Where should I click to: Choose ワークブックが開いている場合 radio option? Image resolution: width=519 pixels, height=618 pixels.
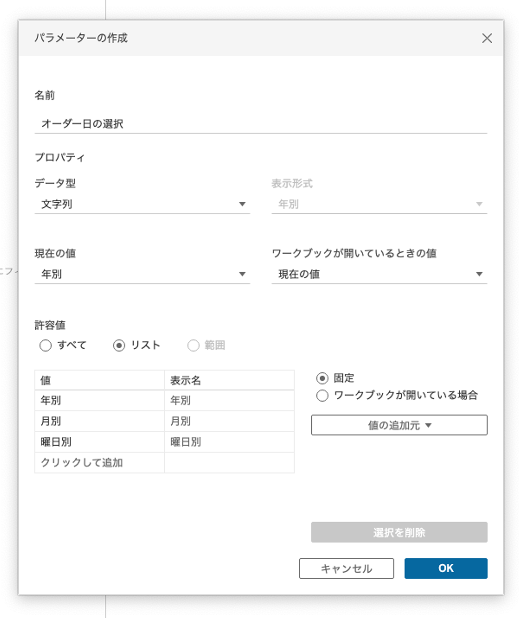(x=322, y=395)
